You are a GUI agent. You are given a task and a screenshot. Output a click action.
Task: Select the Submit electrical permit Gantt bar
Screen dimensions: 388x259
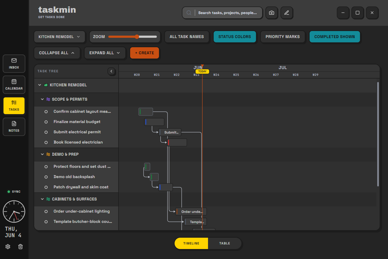coord(170,132)
